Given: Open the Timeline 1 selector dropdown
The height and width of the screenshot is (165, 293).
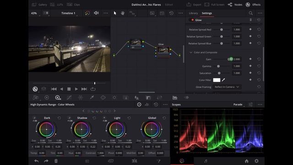Looking at the screenshot, I should pos(69,13).
